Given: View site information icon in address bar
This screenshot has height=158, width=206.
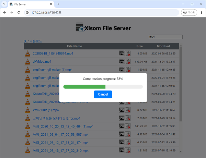Looking at the screenshot, I should click(27, 12).
